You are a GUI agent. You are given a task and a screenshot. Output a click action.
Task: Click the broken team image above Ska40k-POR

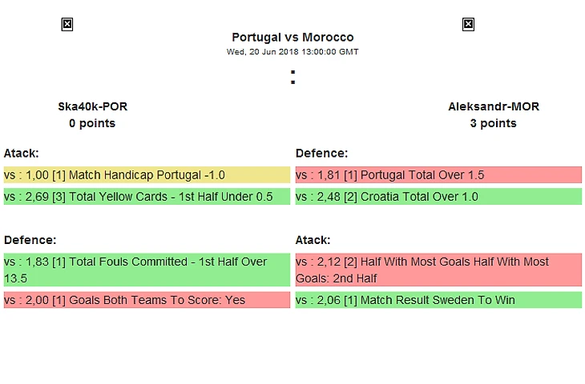67,25
